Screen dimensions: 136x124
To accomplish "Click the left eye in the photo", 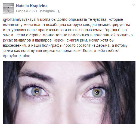I will (x=37, y=91).
